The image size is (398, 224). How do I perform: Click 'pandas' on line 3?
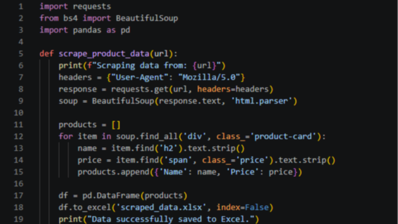87,30
